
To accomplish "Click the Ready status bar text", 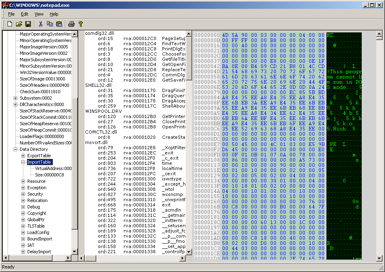I will pos(8,267).
